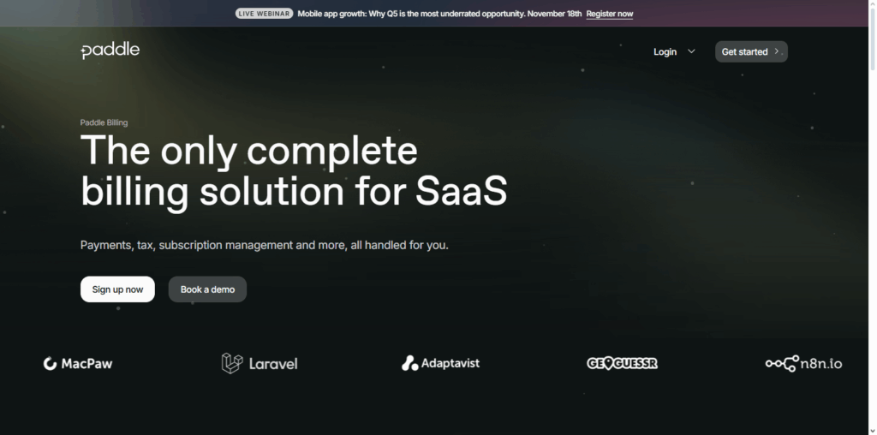
Task: Click the Mobile app growth webinar banner text
Action: [x=438, y=14]
